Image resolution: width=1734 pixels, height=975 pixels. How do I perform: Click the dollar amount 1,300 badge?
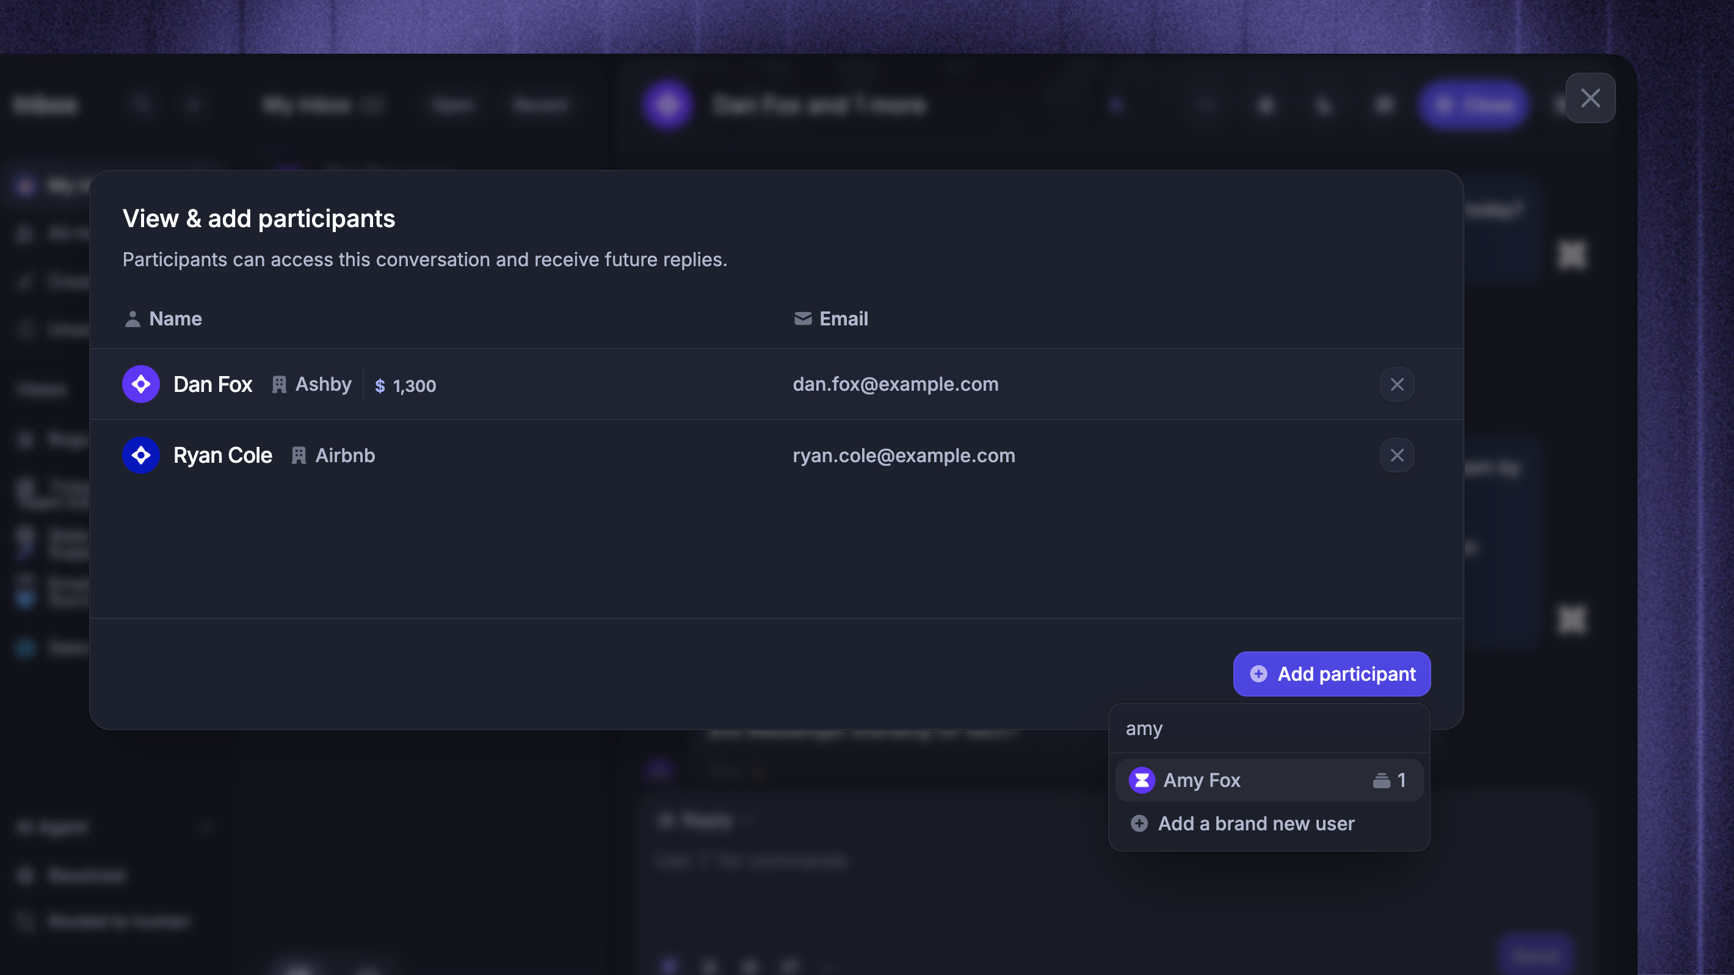pyautogui.click(x=405, y=386)
